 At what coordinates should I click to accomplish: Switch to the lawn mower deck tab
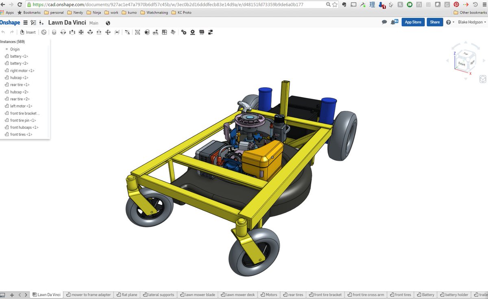coord(238,295)
